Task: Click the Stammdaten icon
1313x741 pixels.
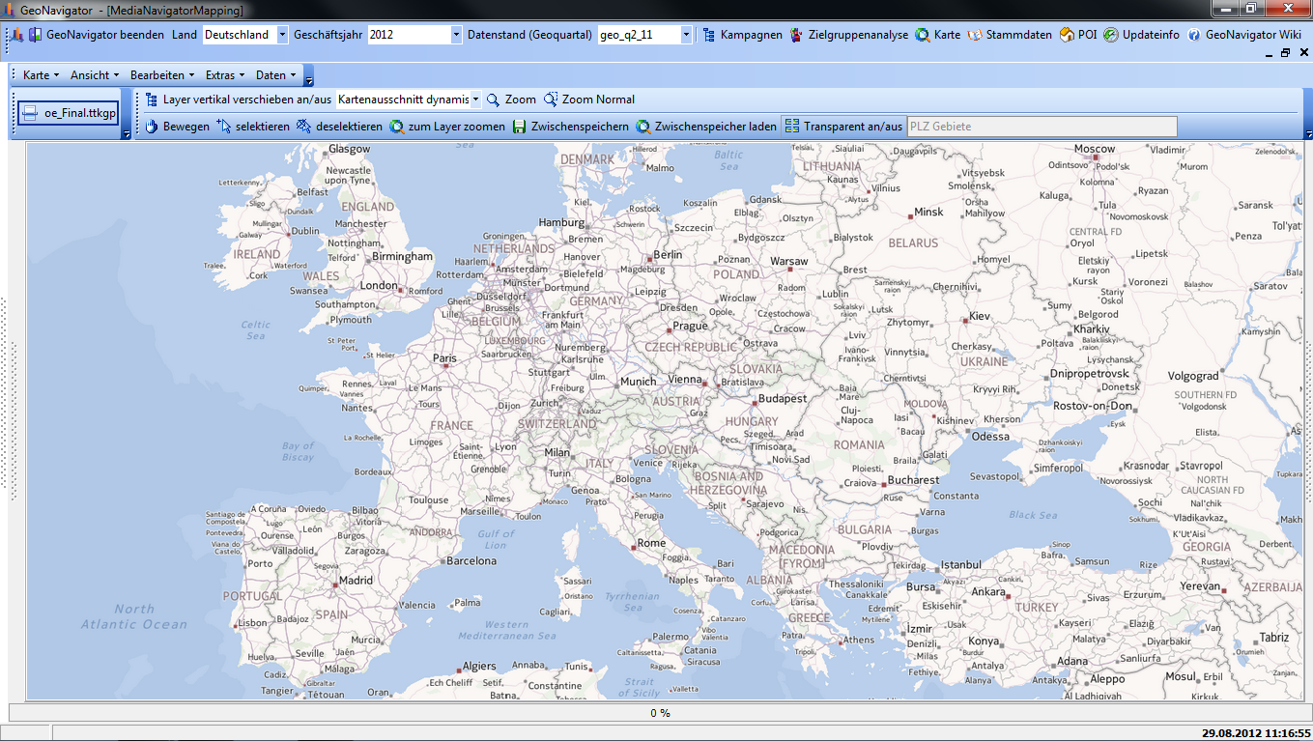Action: coord(975,35)
